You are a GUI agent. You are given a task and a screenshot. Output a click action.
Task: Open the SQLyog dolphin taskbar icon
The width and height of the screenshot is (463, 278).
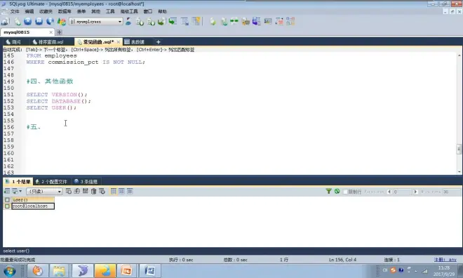(82, 271)
